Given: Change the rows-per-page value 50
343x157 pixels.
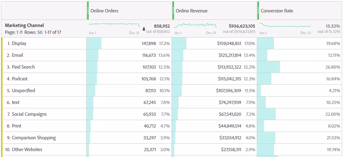Looking at the screenshot, I should click(40, 32).
